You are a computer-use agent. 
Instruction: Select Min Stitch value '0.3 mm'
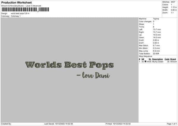(x=156, y=48)
